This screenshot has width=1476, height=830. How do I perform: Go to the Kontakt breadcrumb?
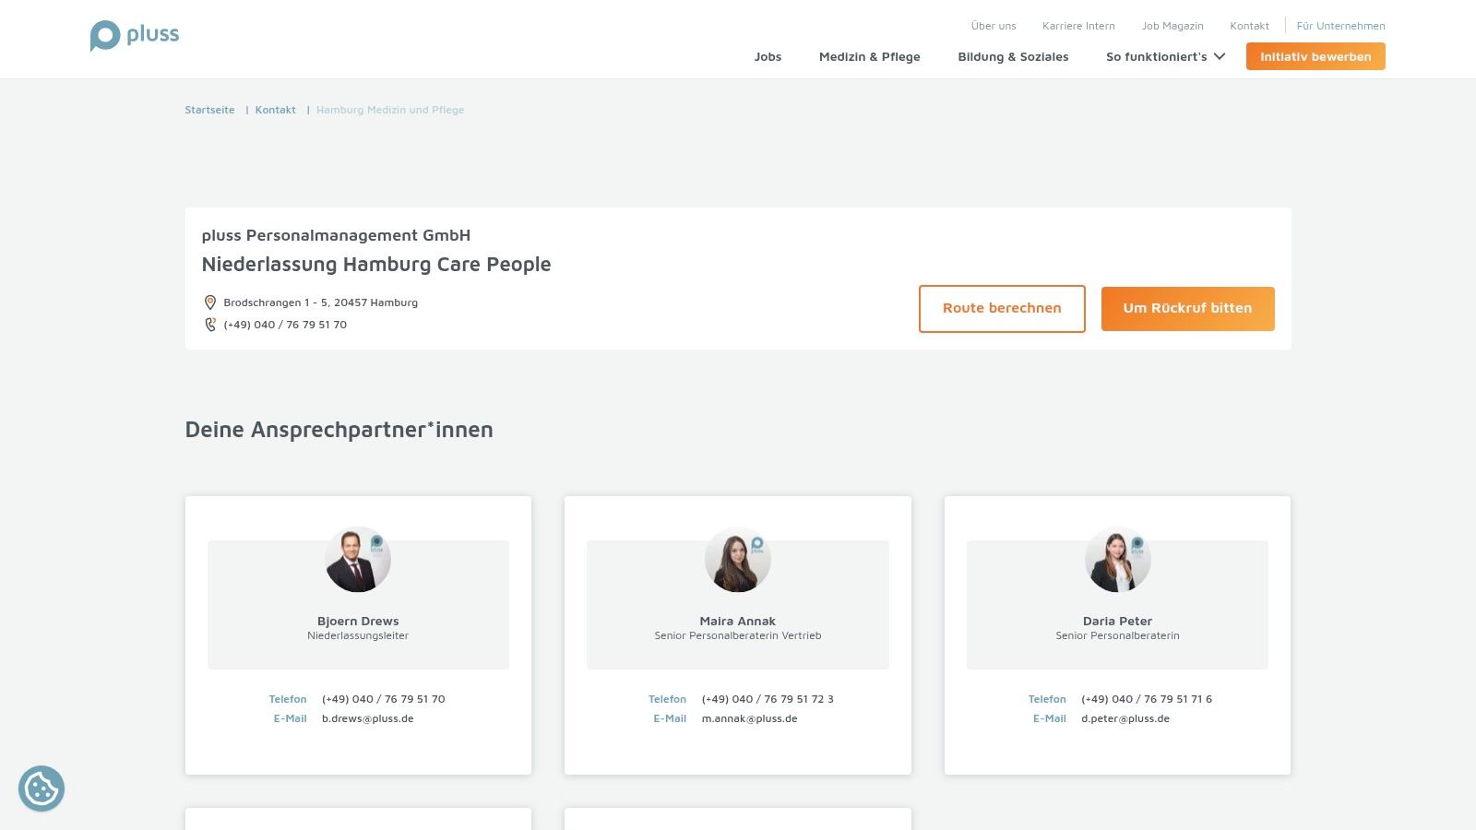[276, 110]
